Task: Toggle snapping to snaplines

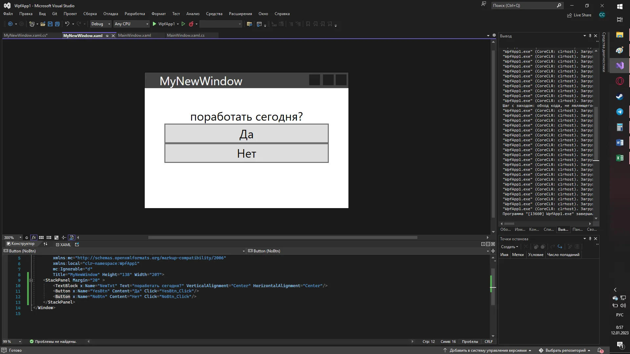Action: [64, 238]
